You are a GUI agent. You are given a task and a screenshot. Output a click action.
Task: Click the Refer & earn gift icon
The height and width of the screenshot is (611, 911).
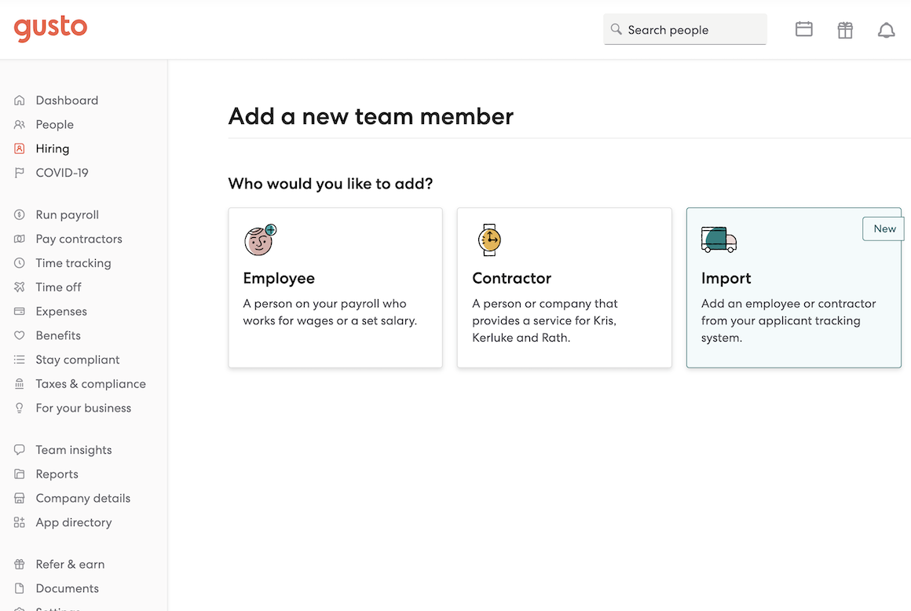pyautogui.click(x=19, y=565)
